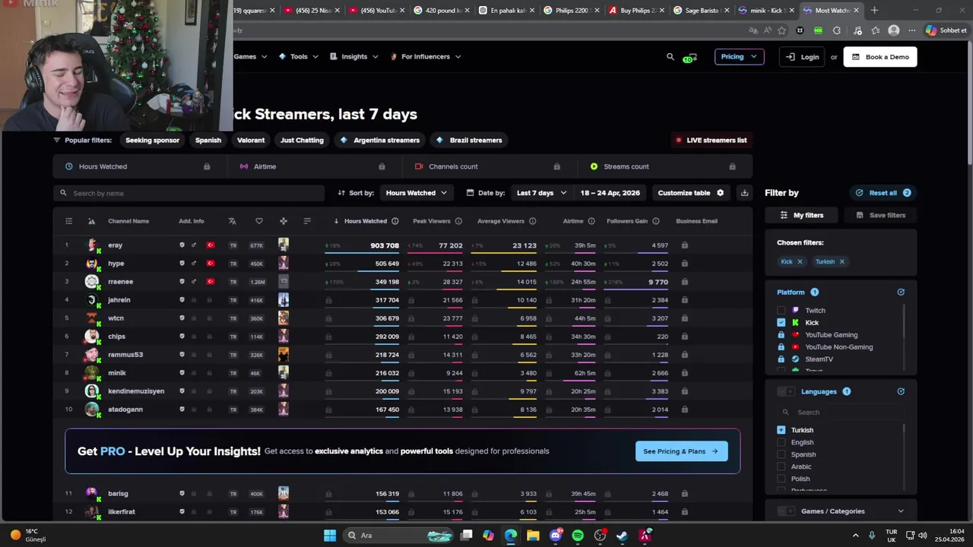Uncheck the Kick platform checkbox
The image size is (973, 547).
tap(781, 323)
